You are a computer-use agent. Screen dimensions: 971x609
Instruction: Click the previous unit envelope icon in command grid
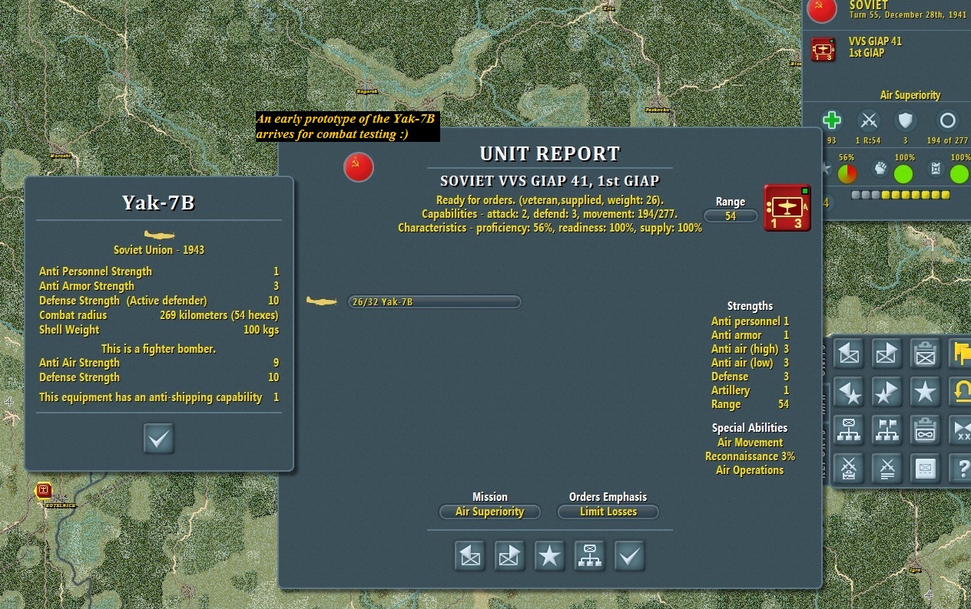[848, 354]
